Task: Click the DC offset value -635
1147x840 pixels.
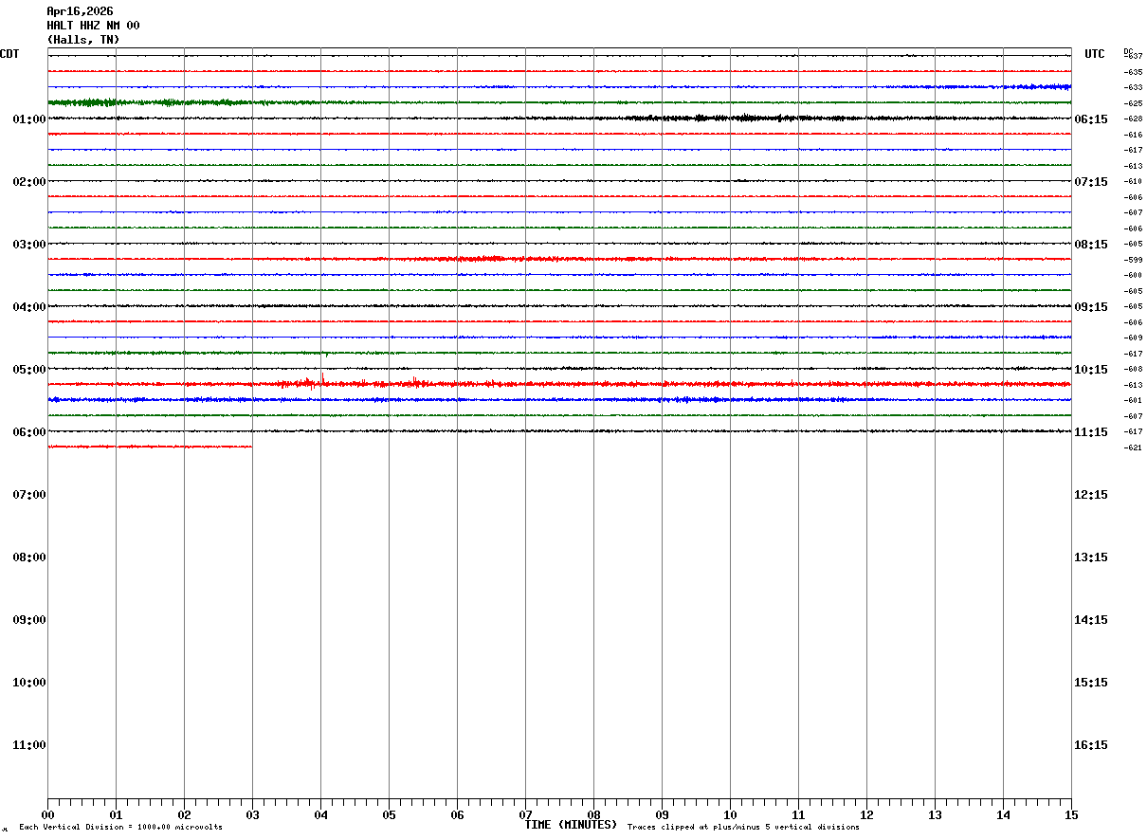Action: point(1133,72)
